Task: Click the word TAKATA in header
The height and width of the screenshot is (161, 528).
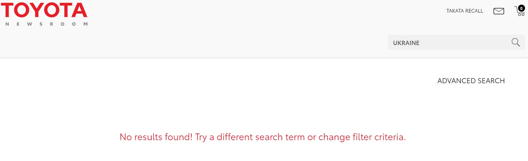Action: 455,11
